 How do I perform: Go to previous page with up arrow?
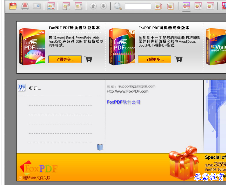pos(93,6)
